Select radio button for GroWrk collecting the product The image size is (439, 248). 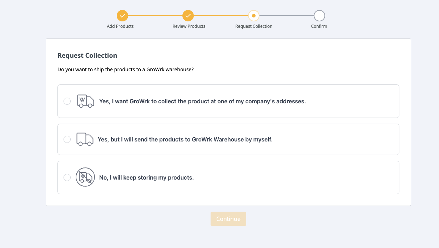pos(67,101)
